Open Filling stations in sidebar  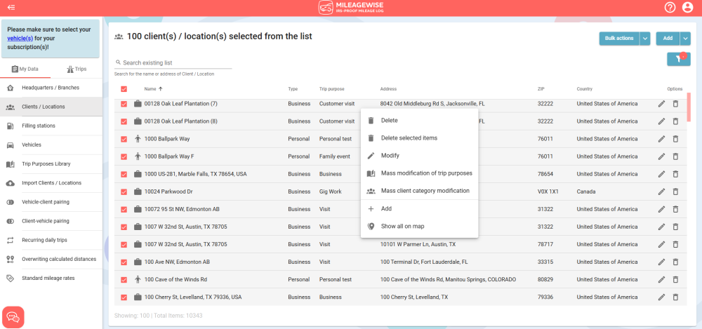(x=51, y=126)
